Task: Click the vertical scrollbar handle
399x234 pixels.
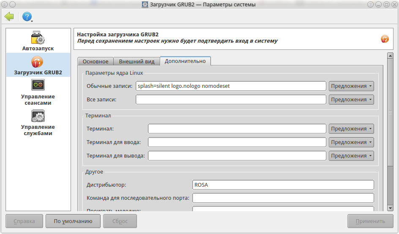Action: point(391,112)
